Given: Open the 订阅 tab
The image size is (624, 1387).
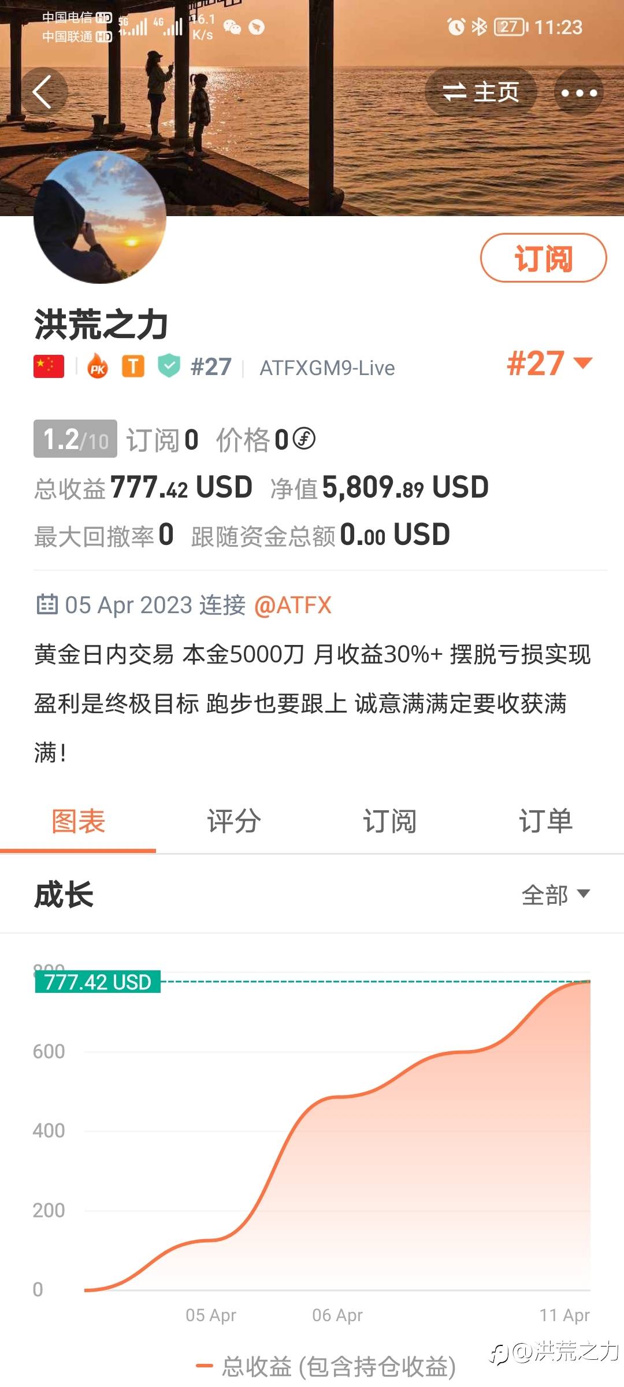Looking at the screenshot, I should coord(390,821).
